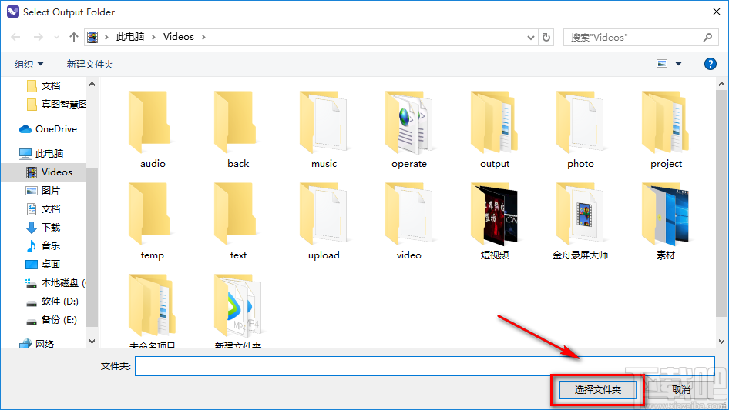This screenshot has height=410, width=729.
Task: Click Videos in address breadcrumb
Action: click(179, 37)
